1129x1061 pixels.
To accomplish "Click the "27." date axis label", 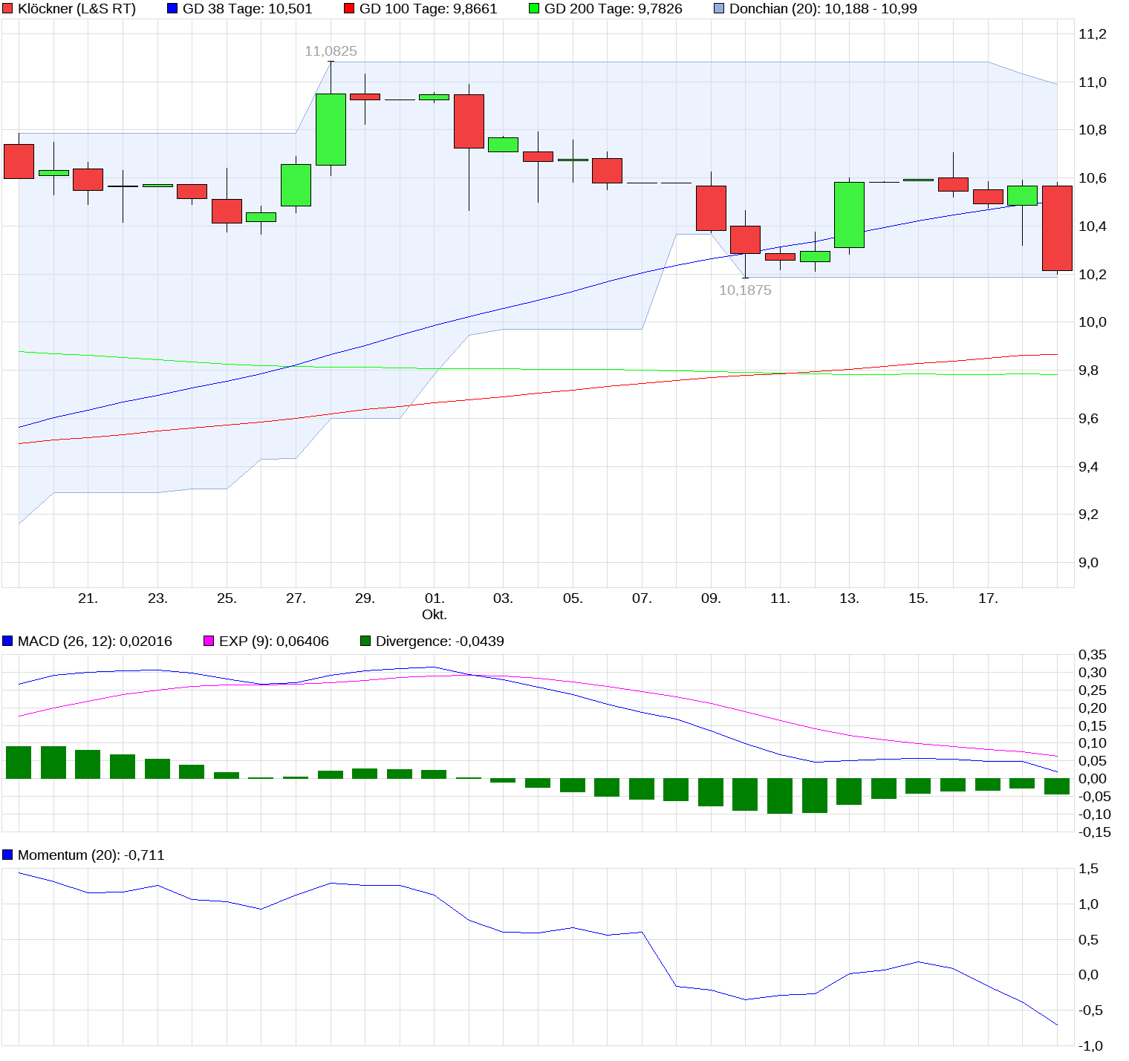I will pyautogui.click(x=296, y=598).
